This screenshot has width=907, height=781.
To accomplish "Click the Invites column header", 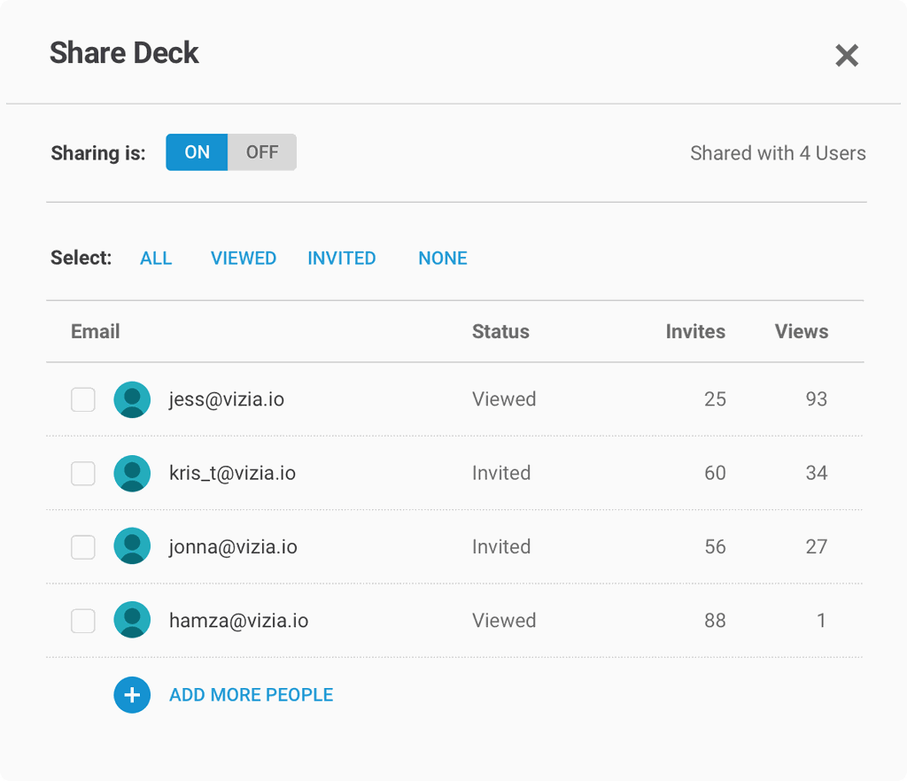I will [695, 332].
